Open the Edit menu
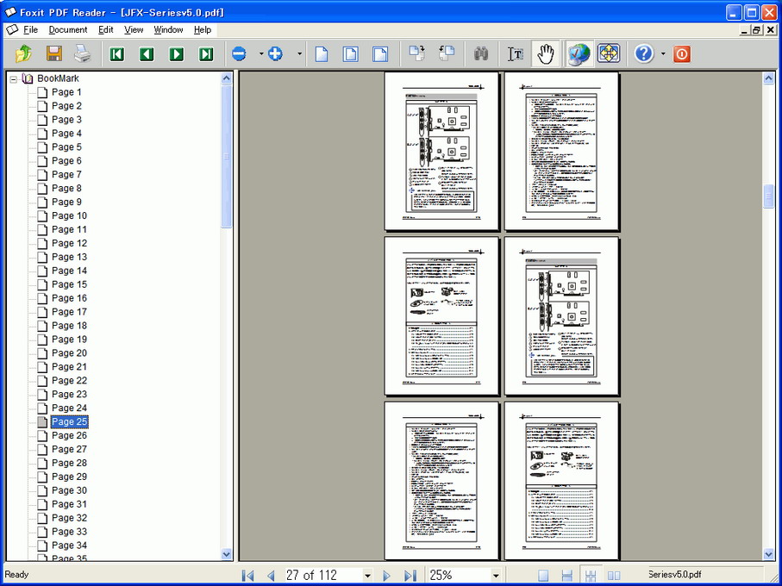Screen dimensions: 782x586 pos(106,30)
